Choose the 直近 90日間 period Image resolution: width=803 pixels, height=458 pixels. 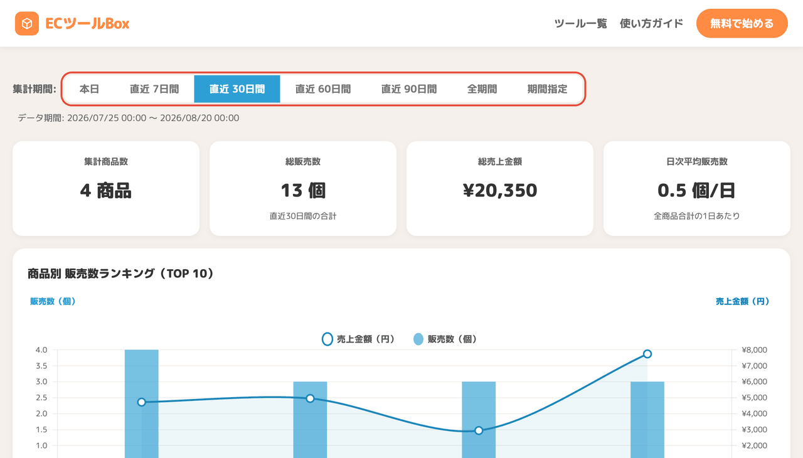[x=409, y=89]
